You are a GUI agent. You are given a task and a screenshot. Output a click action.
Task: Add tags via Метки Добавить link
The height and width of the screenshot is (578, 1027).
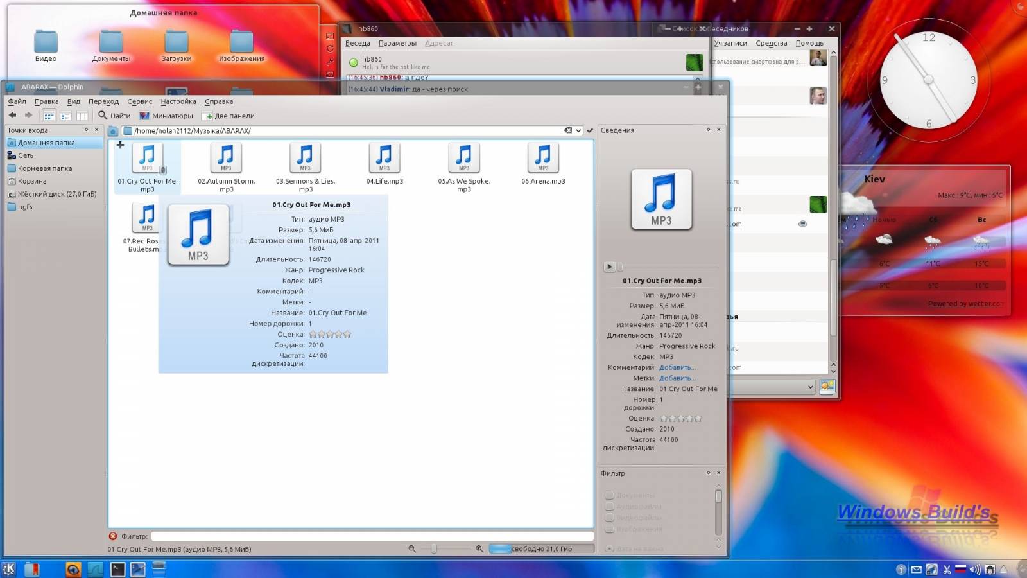[x=677, y=378]
